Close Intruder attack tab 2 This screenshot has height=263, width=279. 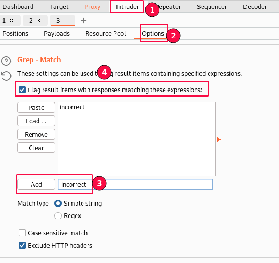coord(39,21)
